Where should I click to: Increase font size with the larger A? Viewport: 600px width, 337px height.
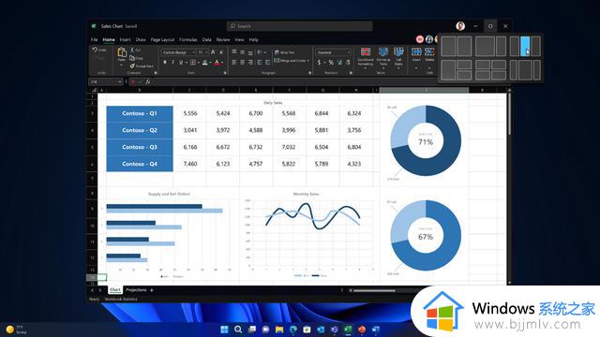tap(213, 52)
